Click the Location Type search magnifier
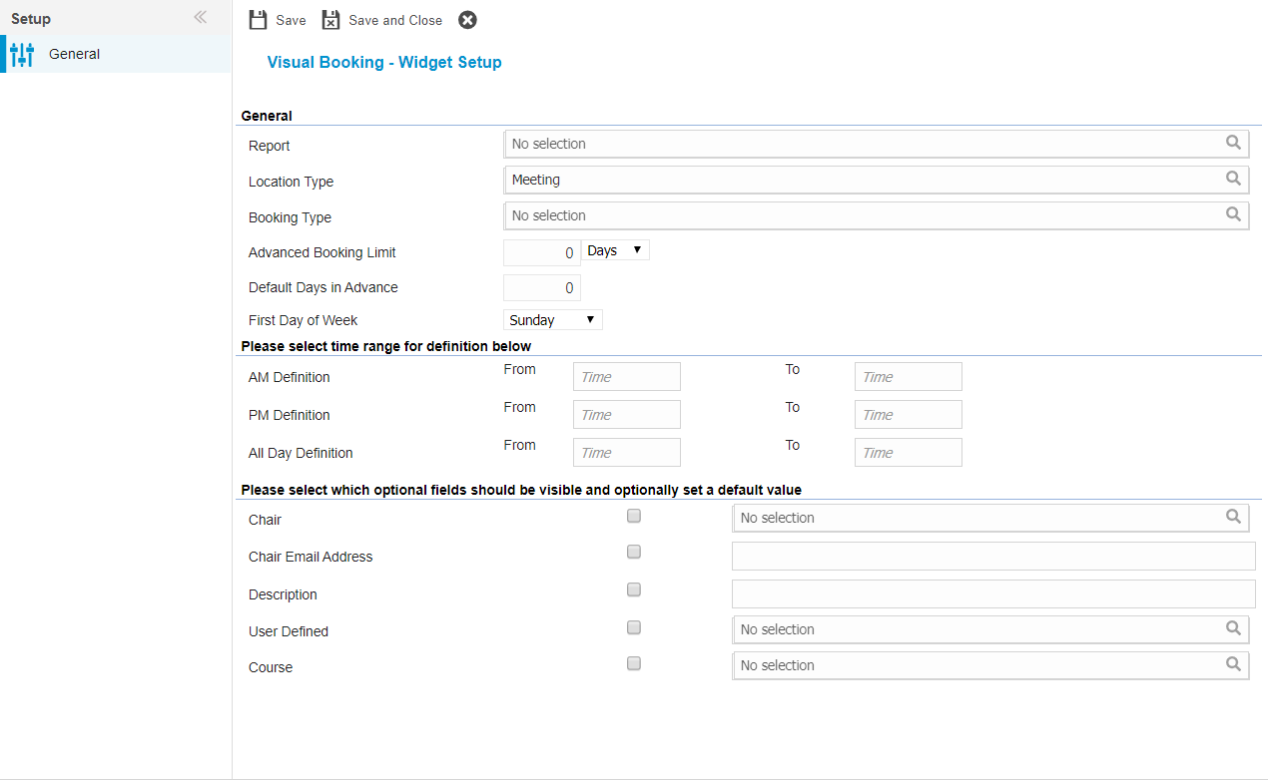 [1234, 180]
